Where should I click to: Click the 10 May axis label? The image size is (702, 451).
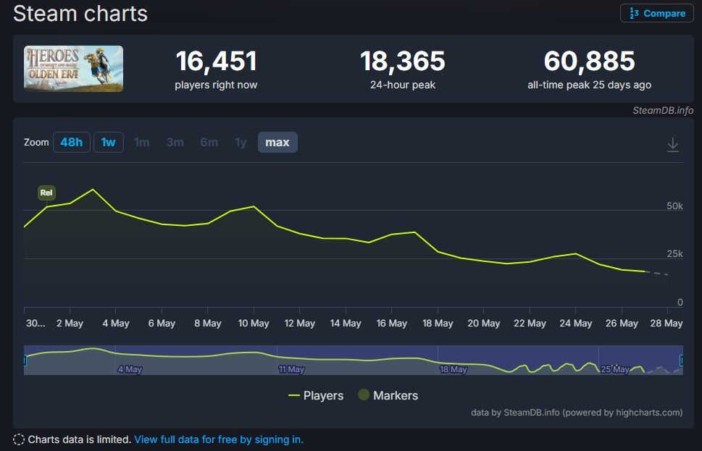point(254,323)
